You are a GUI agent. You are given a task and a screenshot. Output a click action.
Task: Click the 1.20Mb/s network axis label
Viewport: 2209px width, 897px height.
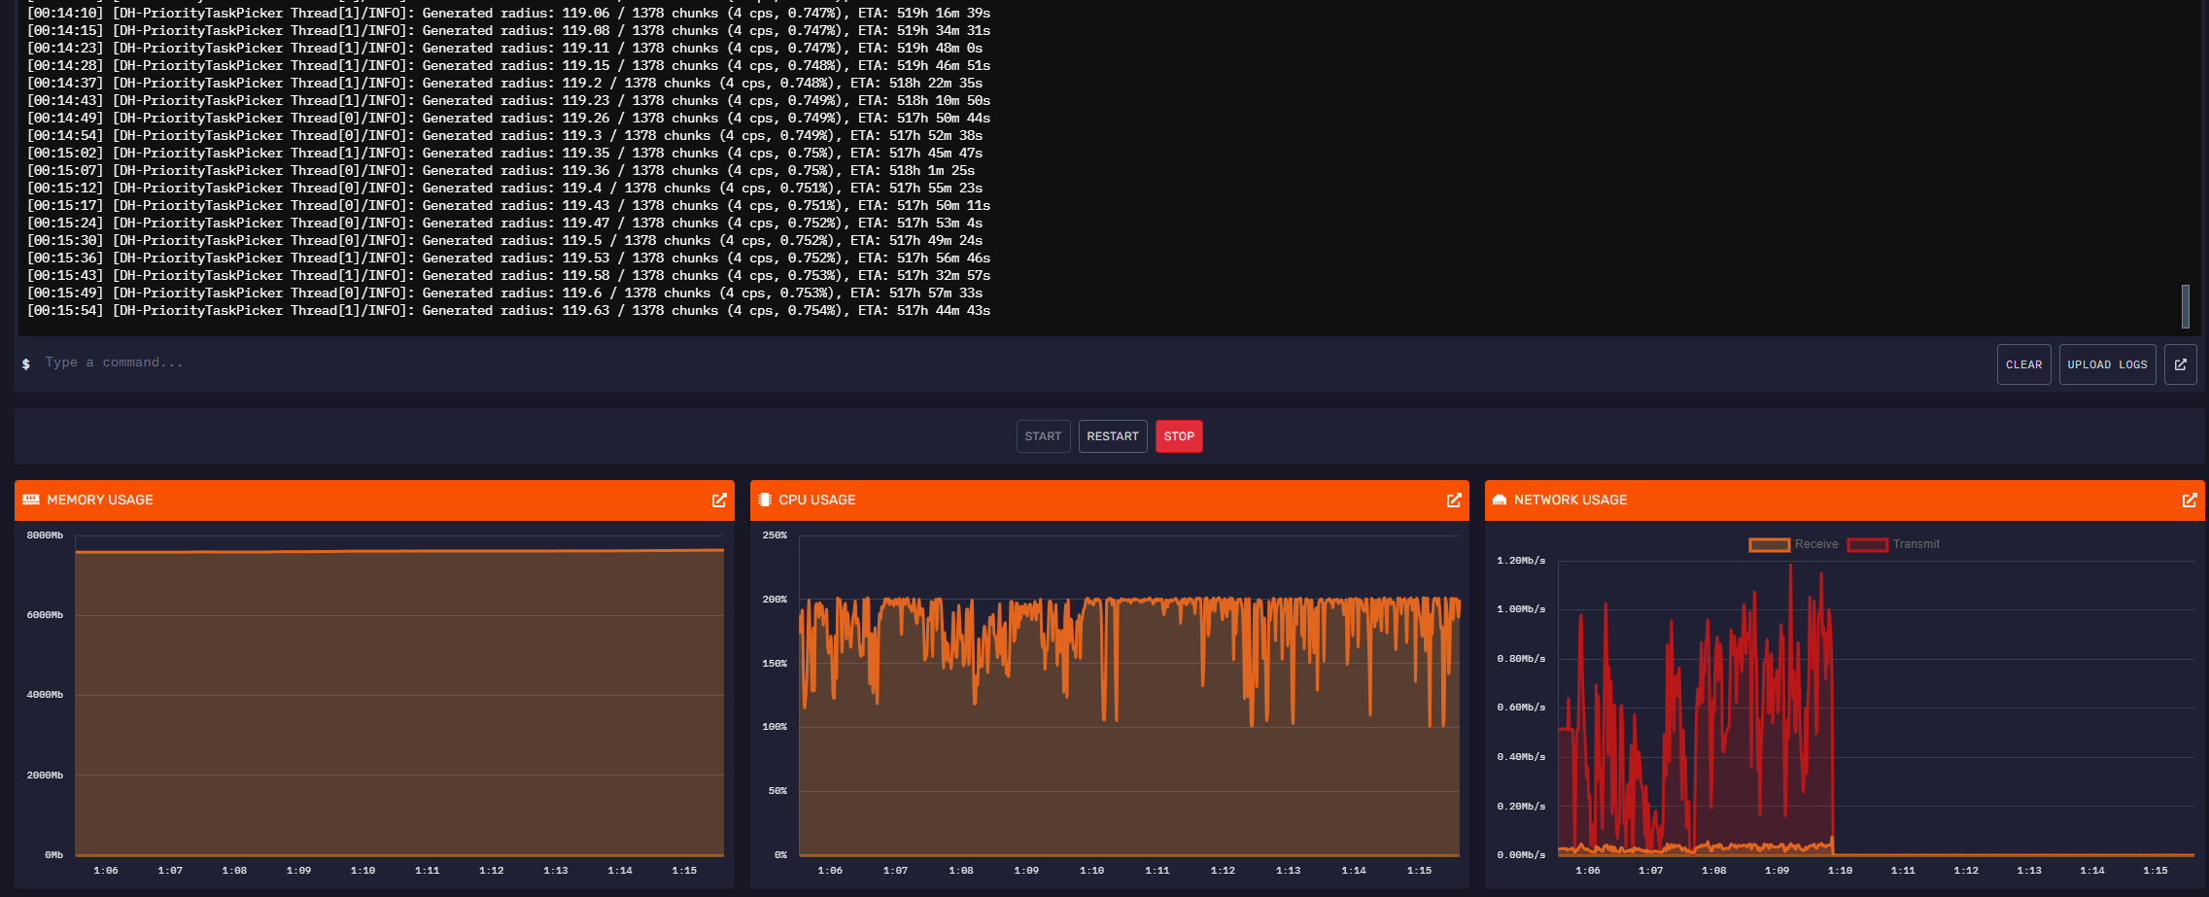tap(1521, 561)
